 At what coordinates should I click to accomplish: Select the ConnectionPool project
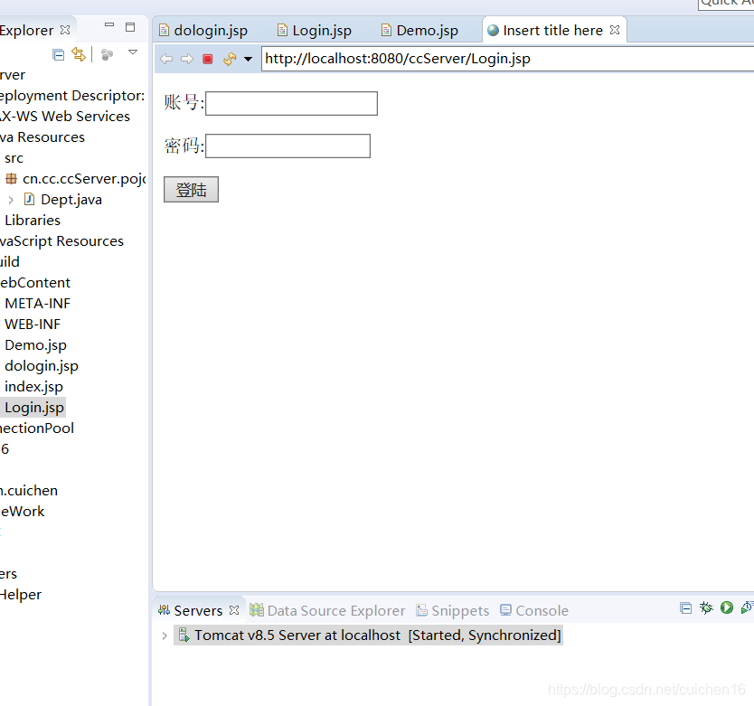(37, 428)
